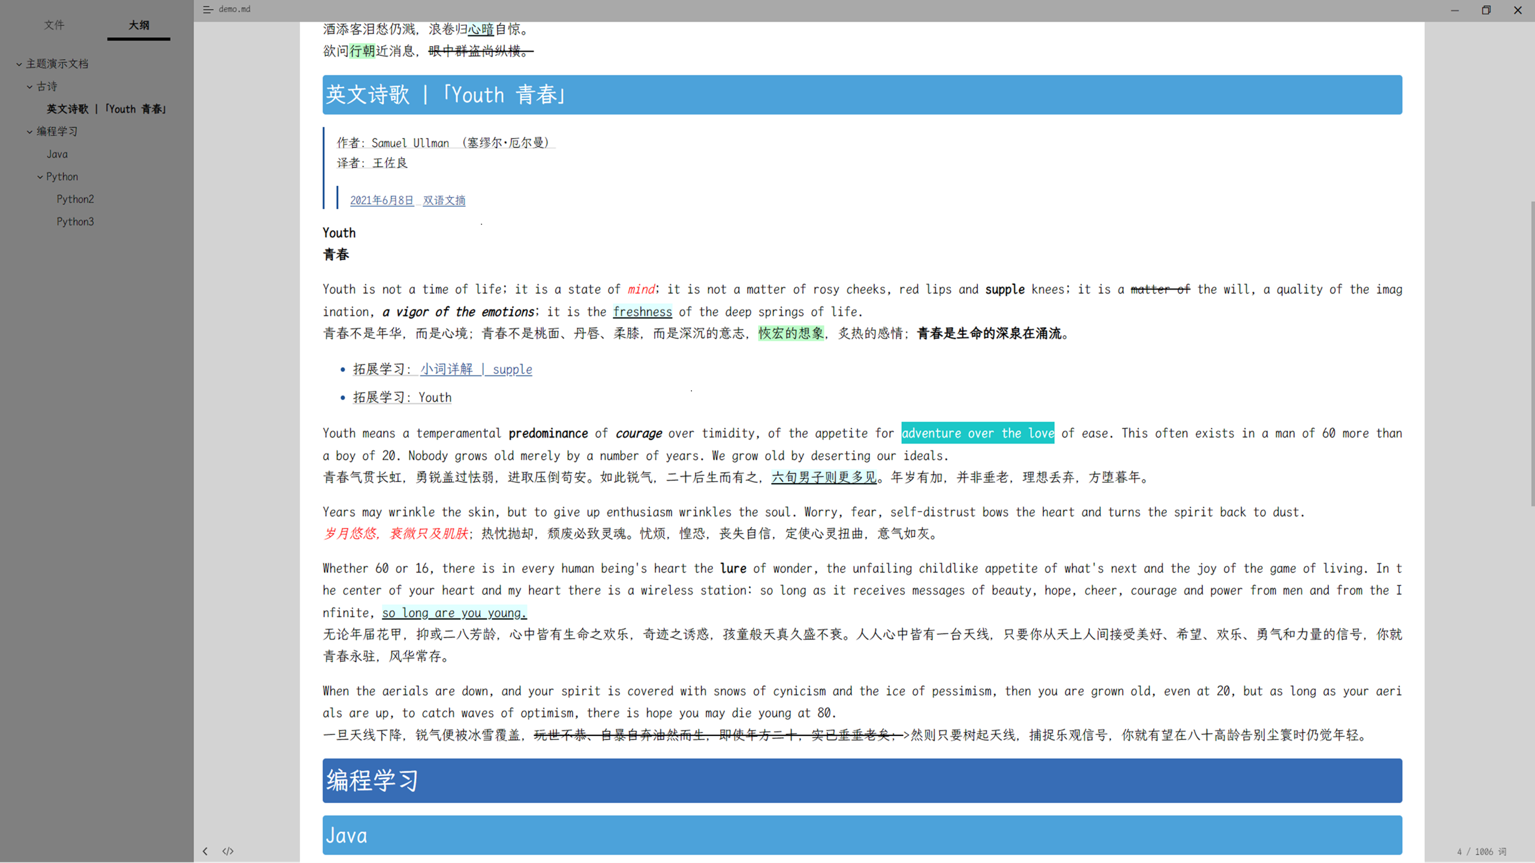Click the 英文诗歌 Youth 青春 heading
The width and height of the screenshot is (1535, 863).
(x=862, y=95)
